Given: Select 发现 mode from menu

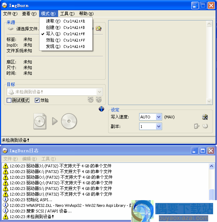Looking at the screenshot, I should pos(66,47).
